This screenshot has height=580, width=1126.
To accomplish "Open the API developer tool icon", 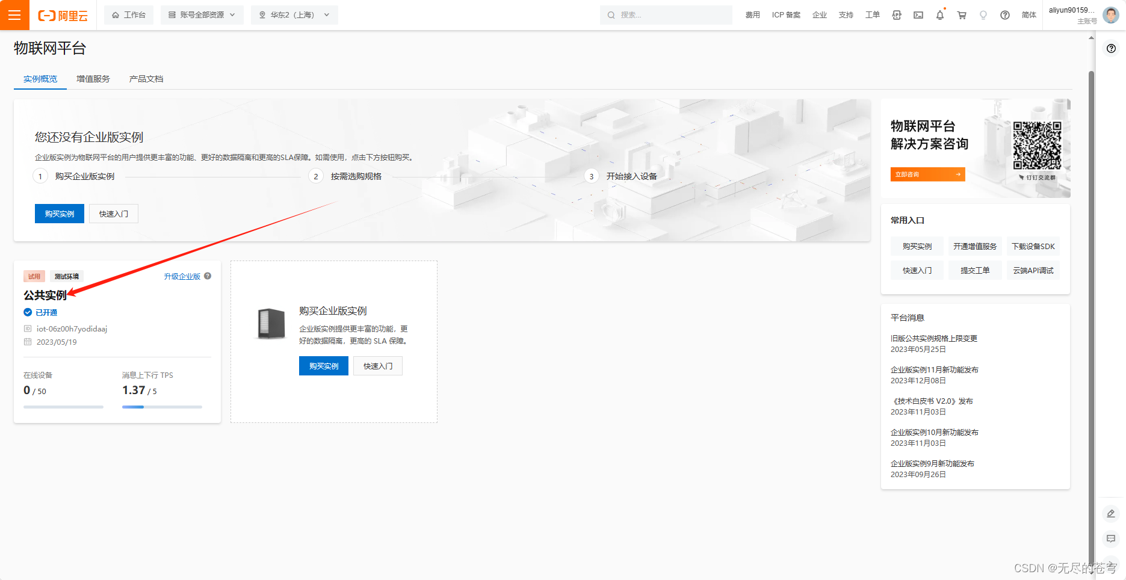I will (x=897, y=15).
